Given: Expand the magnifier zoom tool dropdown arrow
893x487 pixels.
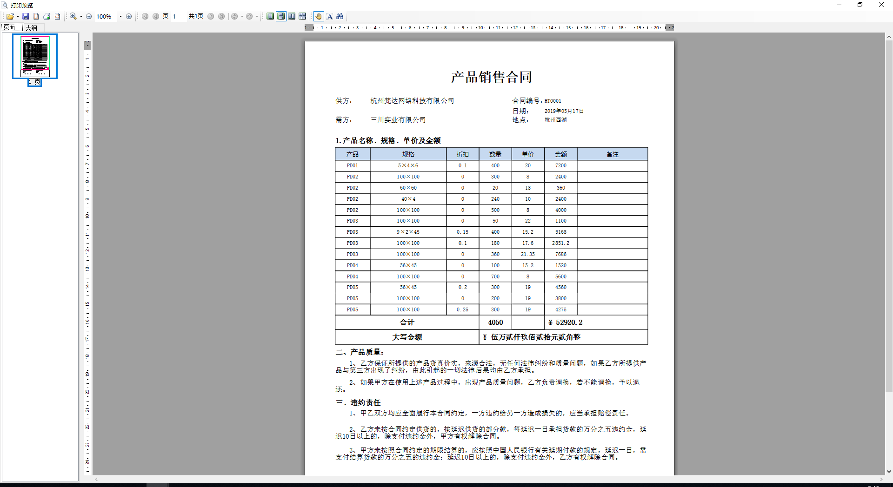Looking at the screenshot, I should (81, 16).
